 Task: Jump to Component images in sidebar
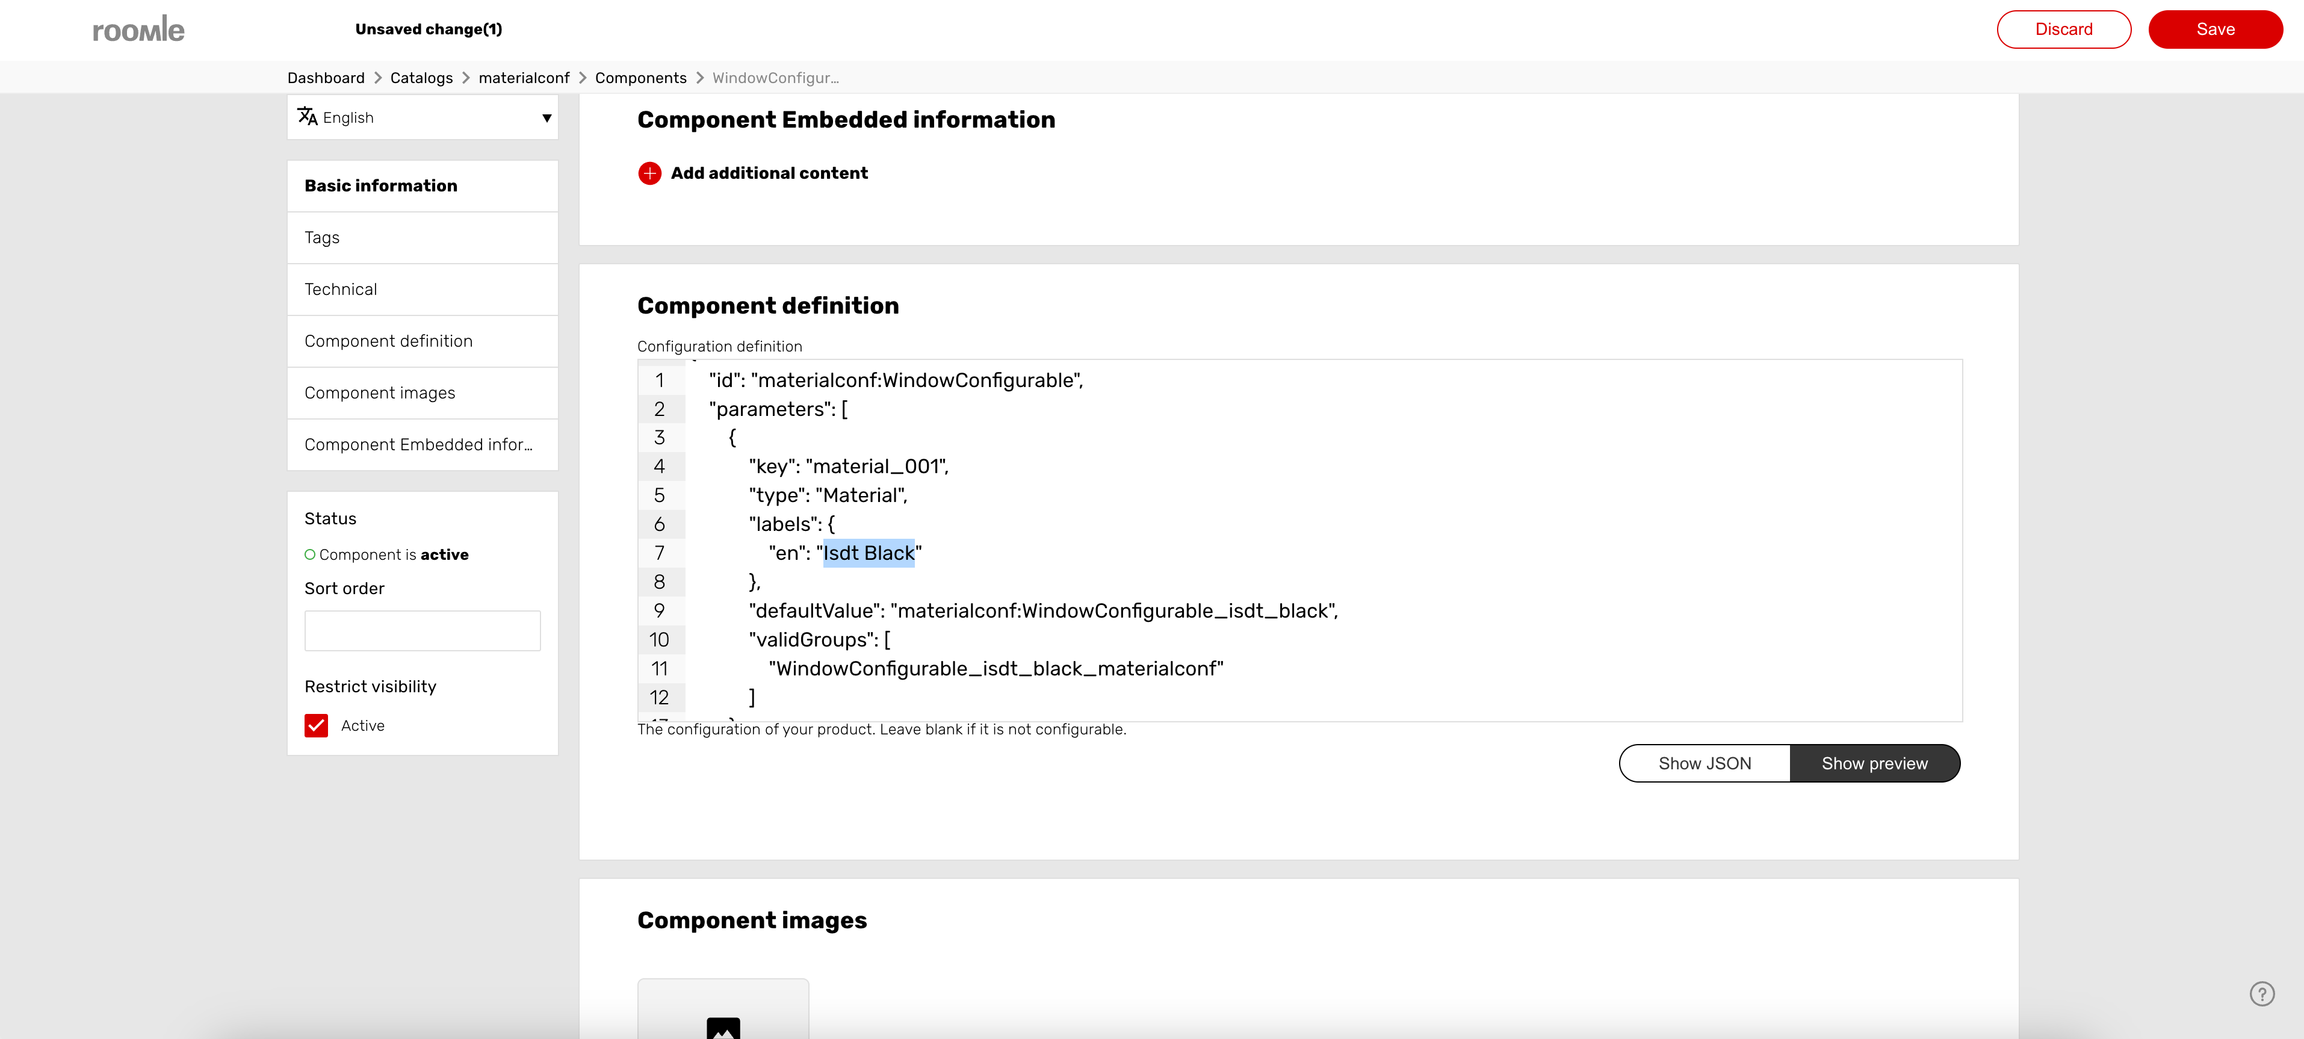[379, 393]
